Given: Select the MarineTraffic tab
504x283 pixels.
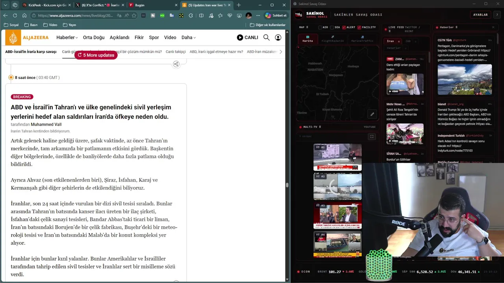Looking at the screenshot, I should click(361, 39).
